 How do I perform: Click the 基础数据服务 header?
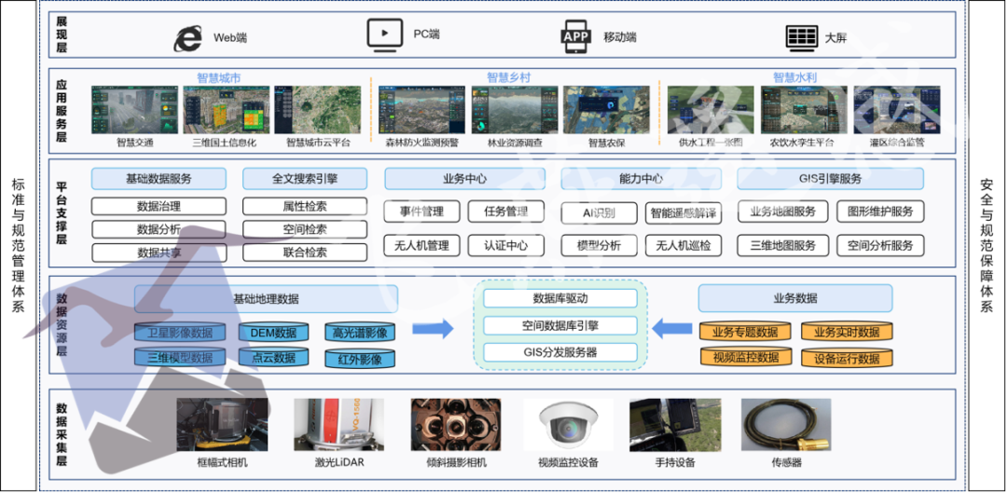tap(159, 179)
